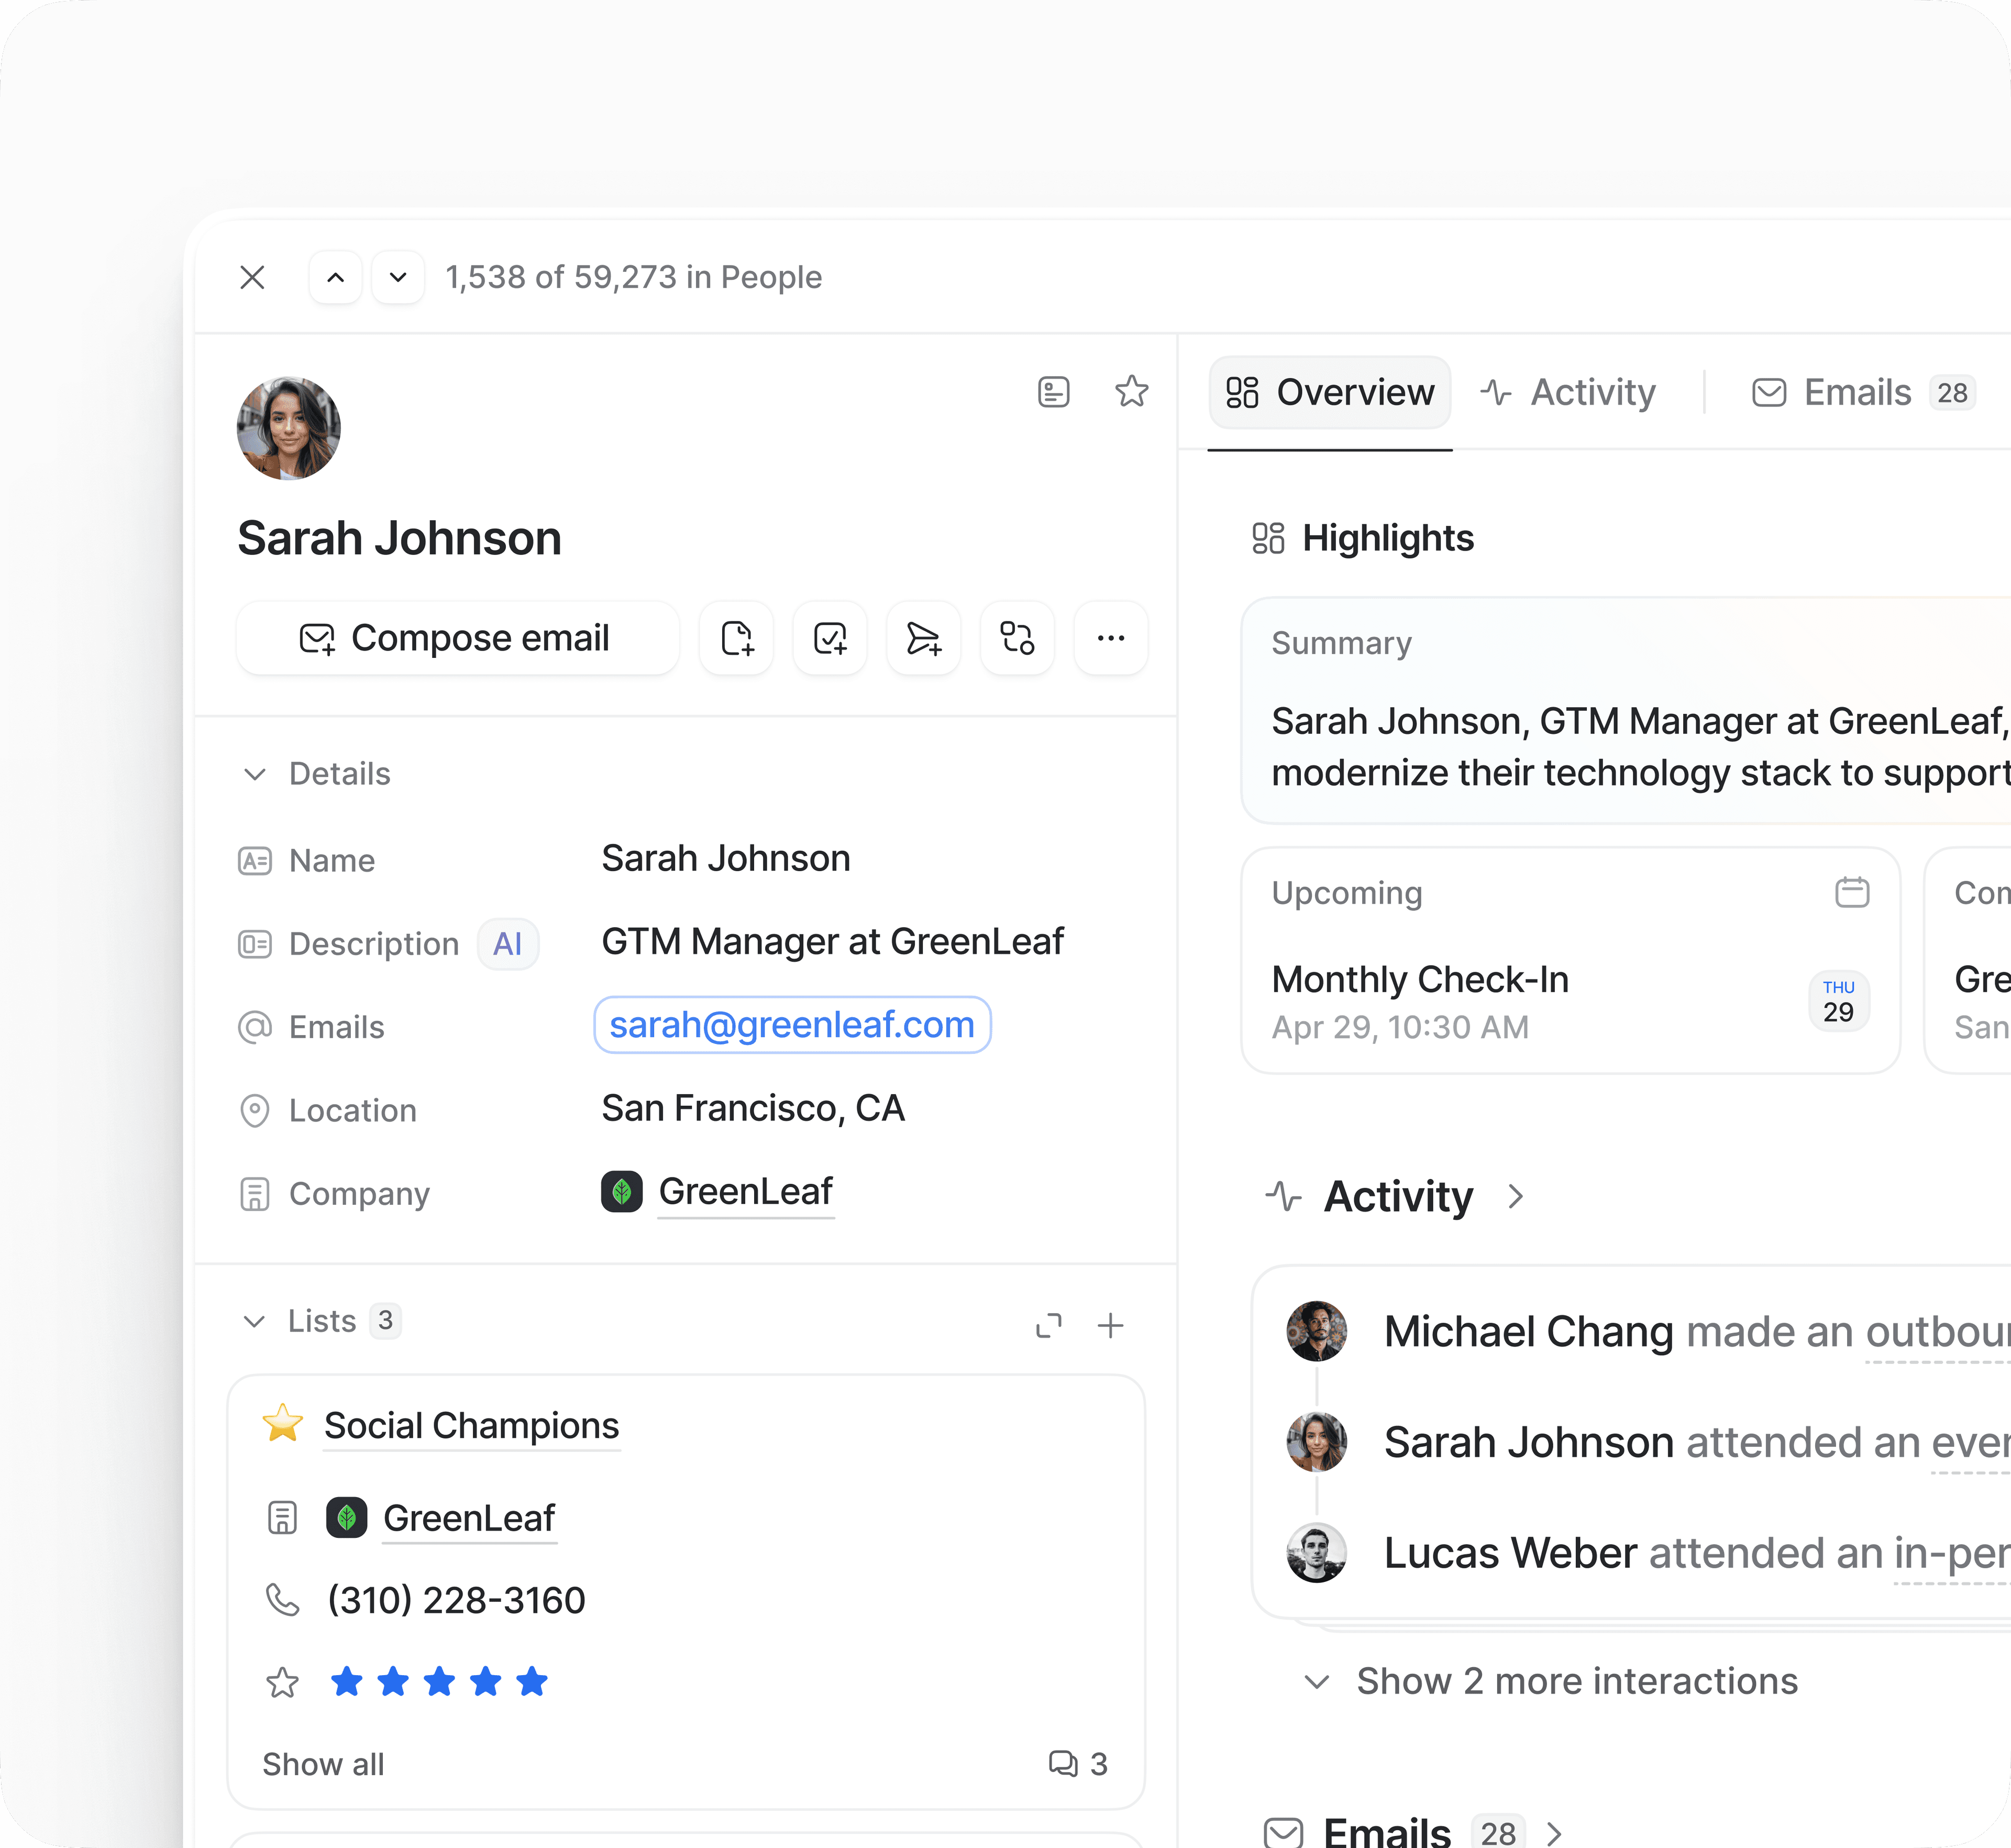
Task: Click Sarah Johnson's profile avatar photo
Action: [x=289, y=428]
